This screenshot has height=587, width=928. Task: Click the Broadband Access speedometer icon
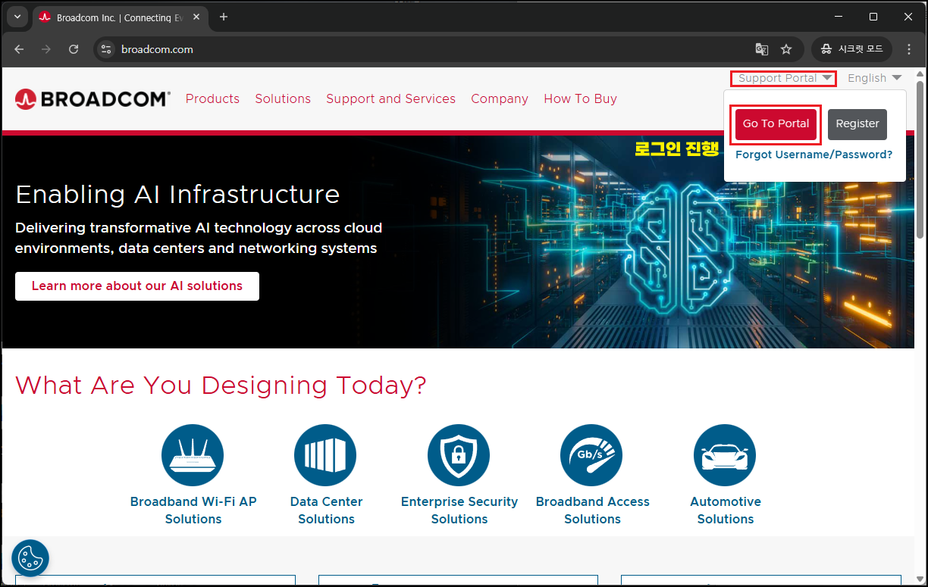(x=591, y=455)
